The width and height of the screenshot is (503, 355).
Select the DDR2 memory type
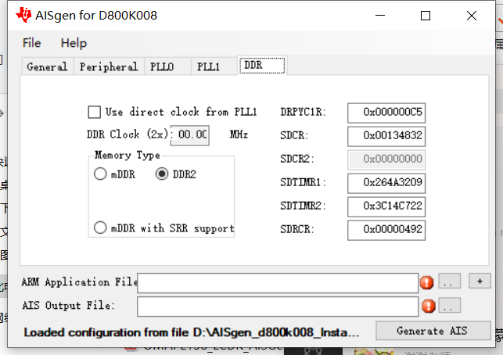click(162, 174)
